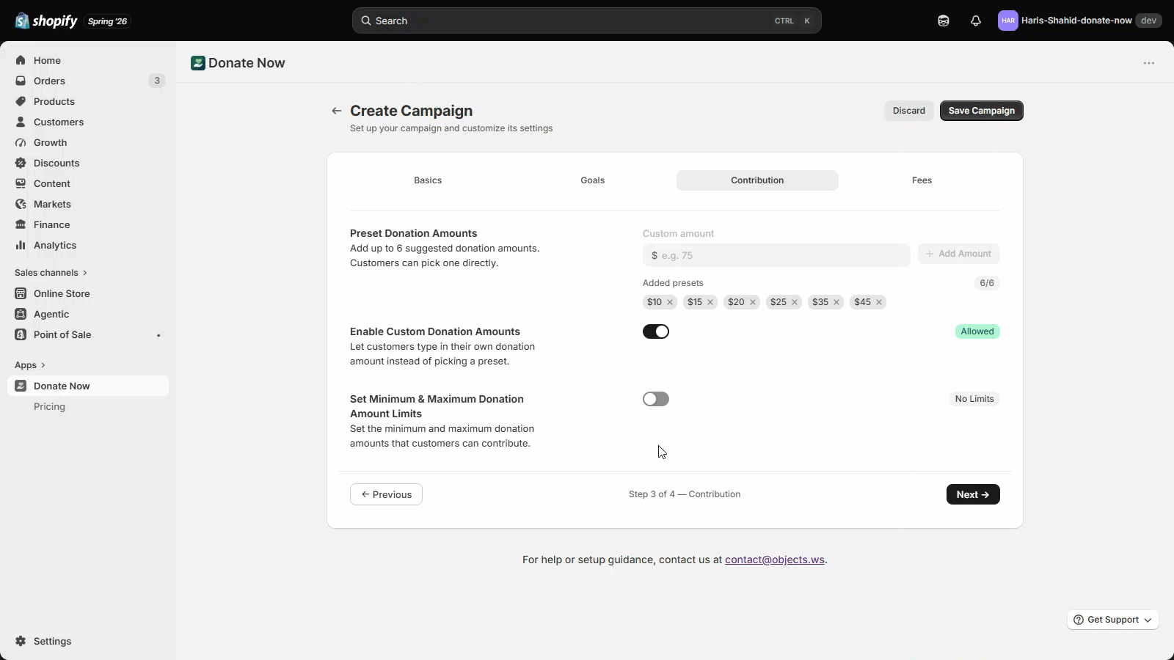Remove the $35 preset
The width and height of the screenshot is (1174, 660).
point(836,302)
